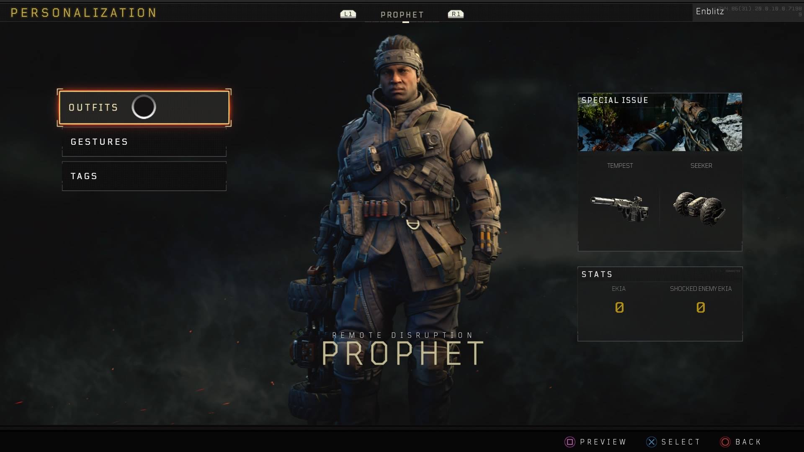The width and height of the screenshot is (804, 452).
Task: Click the Shocked Enemy EKIA stat value
Action: click(x=701, y=308)
